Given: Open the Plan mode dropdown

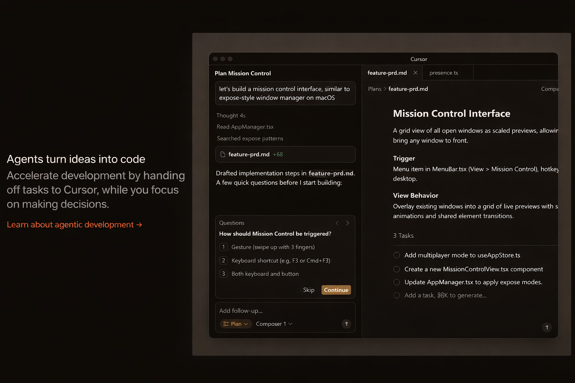Looking at the screenshot, I should point(235,324).
